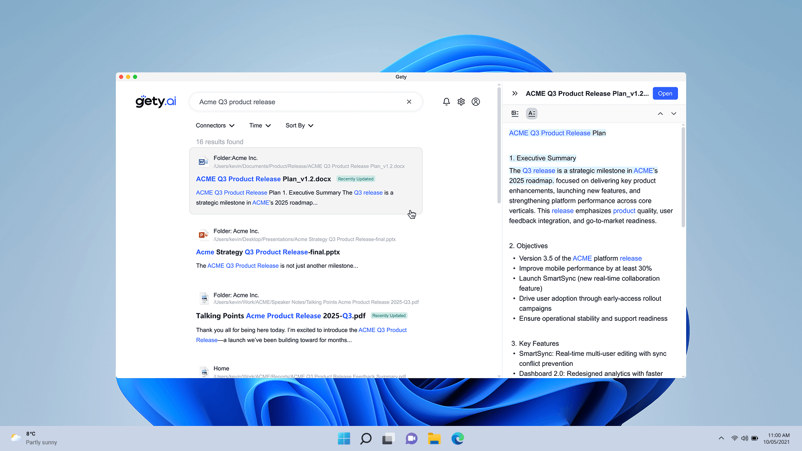Image resolution: width=802 pixels, height=451 pixels.
Task: Click the search field containing Acme Q3 product release
Action: pos(306,102)
